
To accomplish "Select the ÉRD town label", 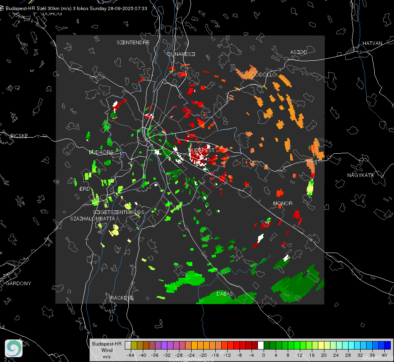I will tap(85, 189).
